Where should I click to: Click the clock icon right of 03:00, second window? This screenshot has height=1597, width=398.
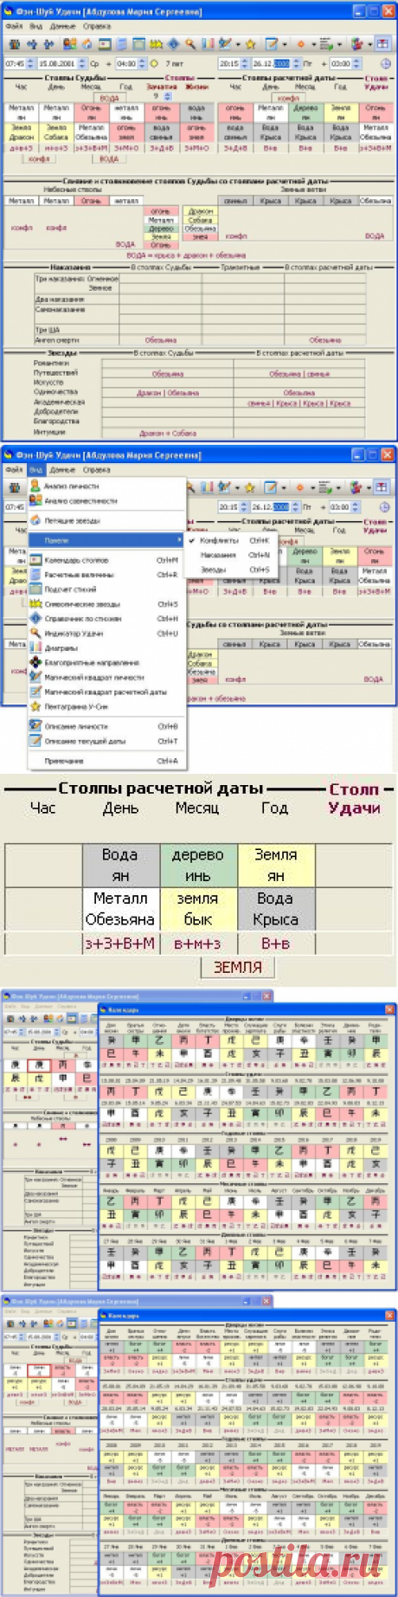click(385, 507)
